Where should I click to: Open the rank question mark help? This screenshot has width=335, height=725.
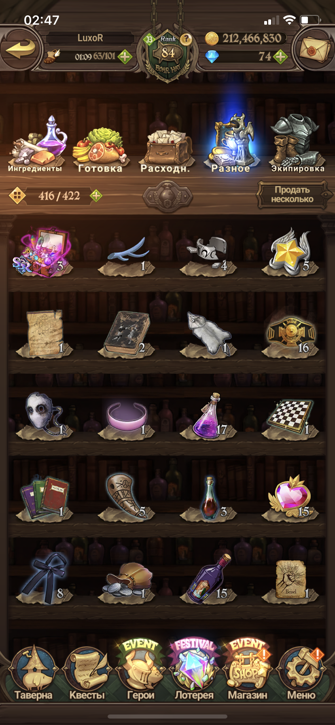186,39
